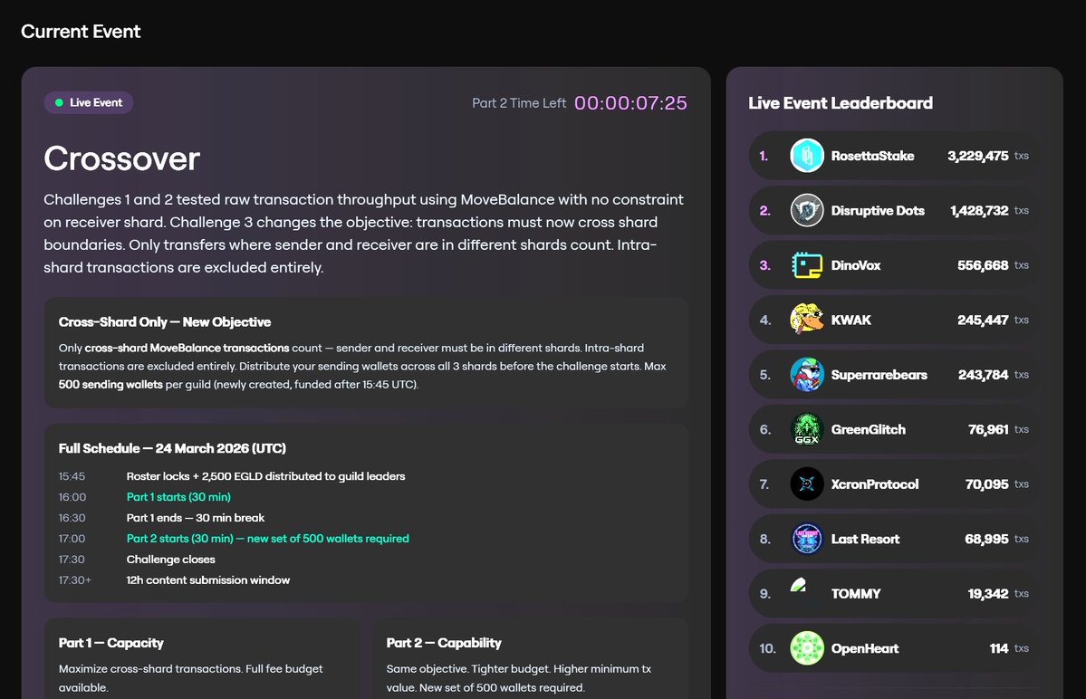Click the GreenGlitch GGX avatar
Image resolution: width=1086 pixels, height=699 pixels.
click(807, 429)
